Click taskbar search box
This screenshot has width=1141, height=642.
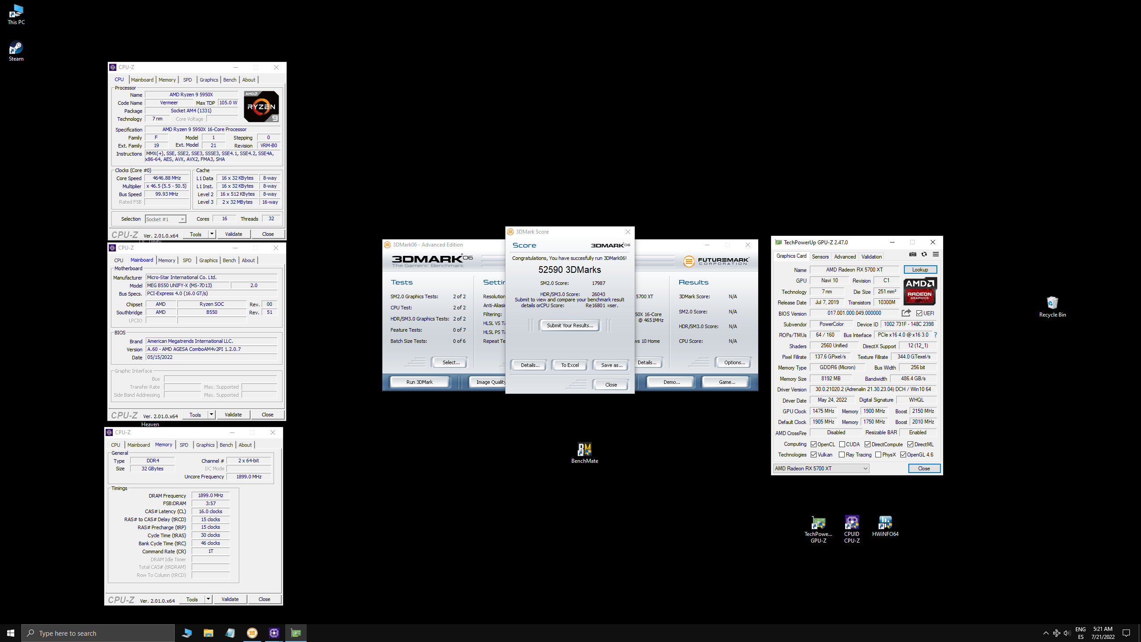(x=98, y=633)
